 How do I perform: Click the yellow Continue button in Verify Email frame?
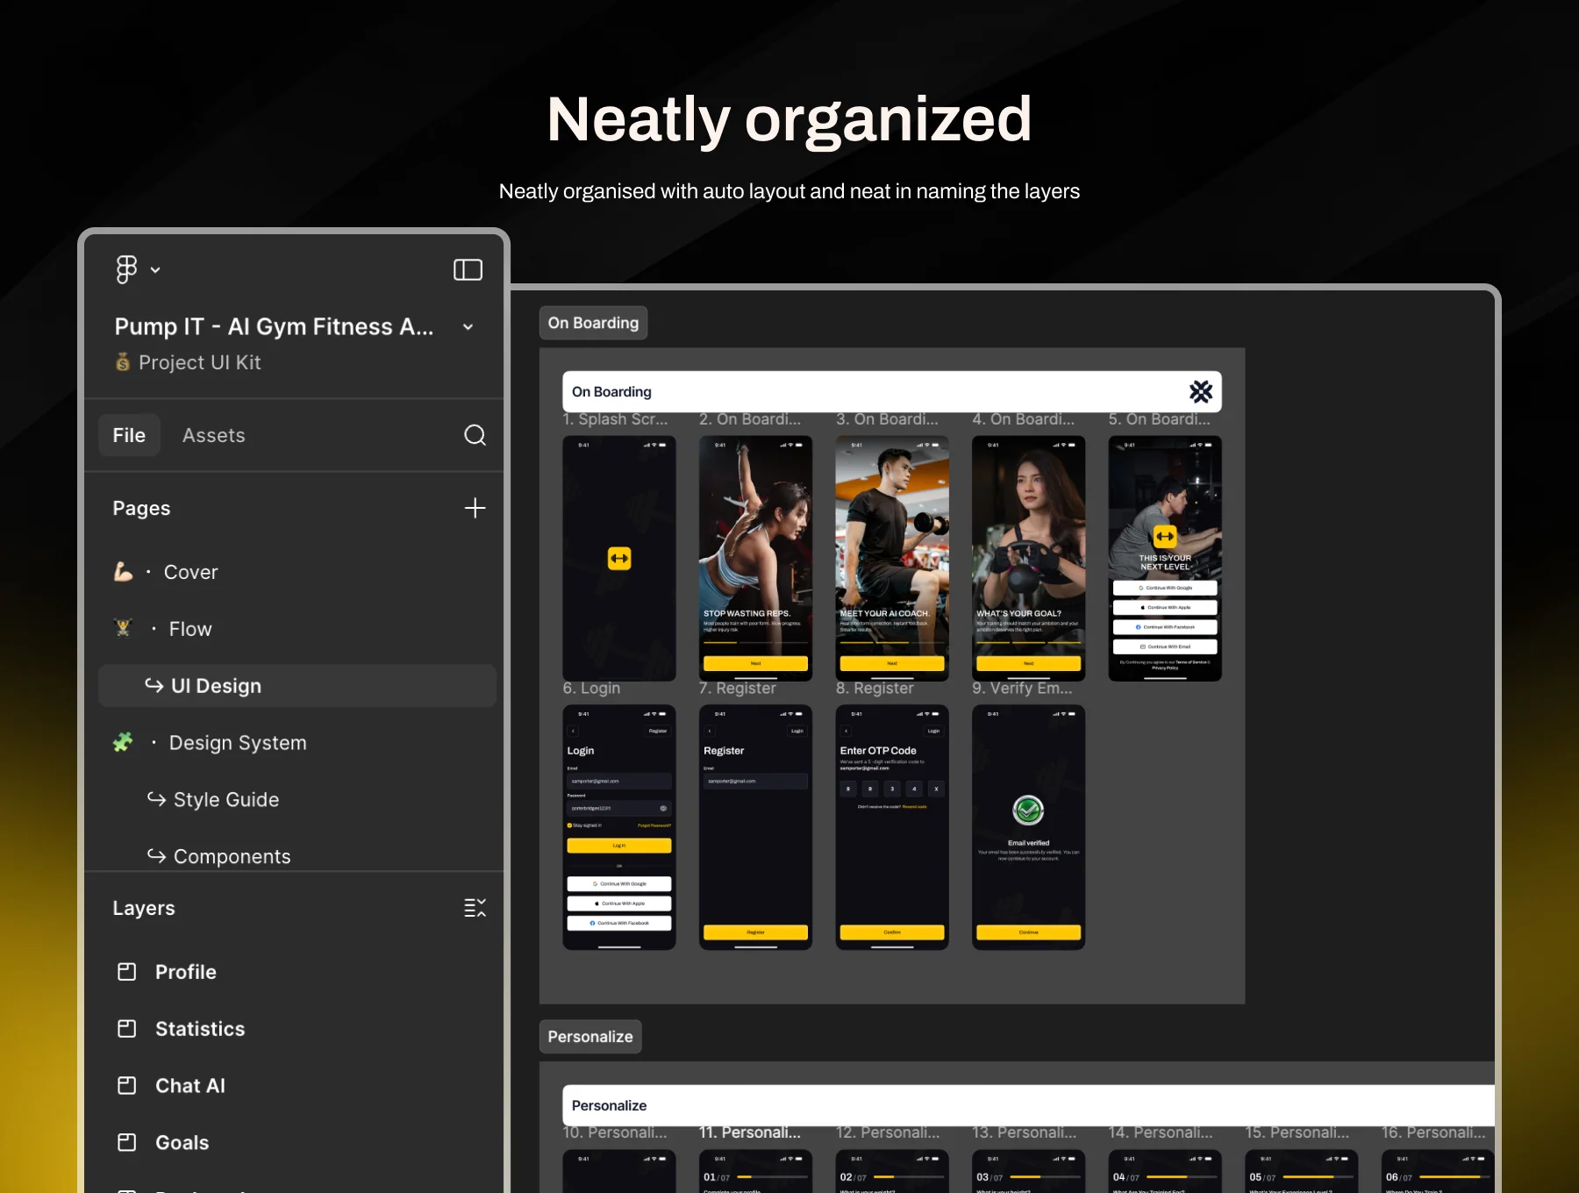tap(1028, 932)
